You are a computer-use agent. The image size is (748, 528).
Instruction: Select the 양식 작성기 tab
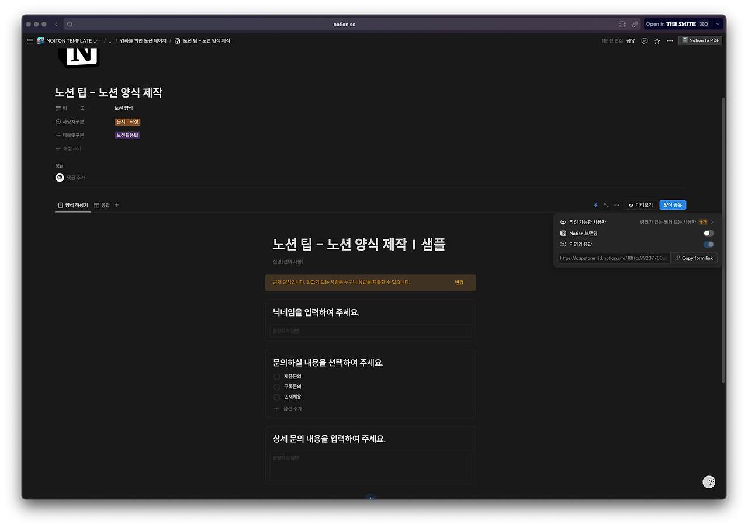[x=73, y=205]
